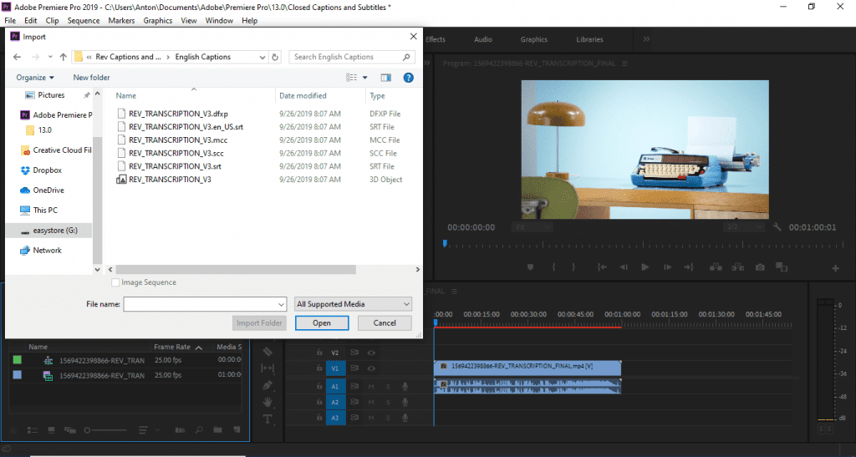The height and width of the screenshot is (457, 856).
Task: Open the File name combo box dropdown arrow
Action: pos(281,304)
